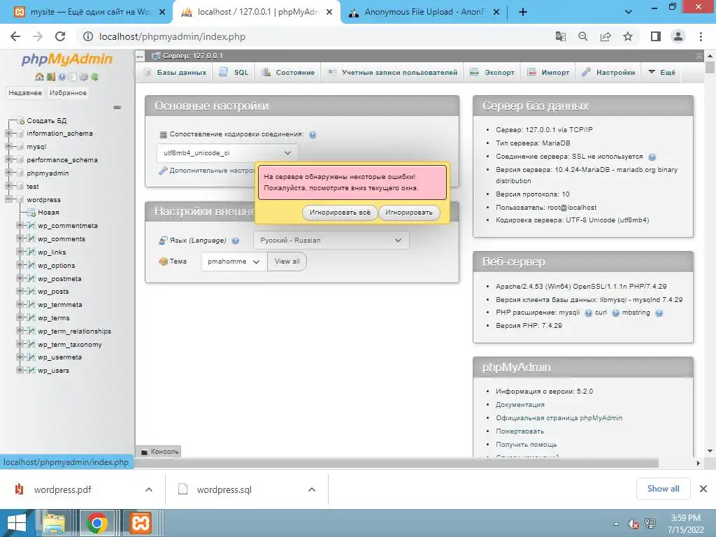The image size is (716, 537).
Task: Click the Избранное button
Action: [x=68, y=93]
